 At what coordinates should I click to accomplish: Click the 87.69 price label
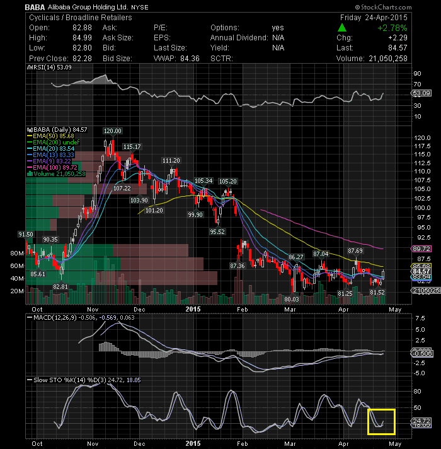[355, 251]
